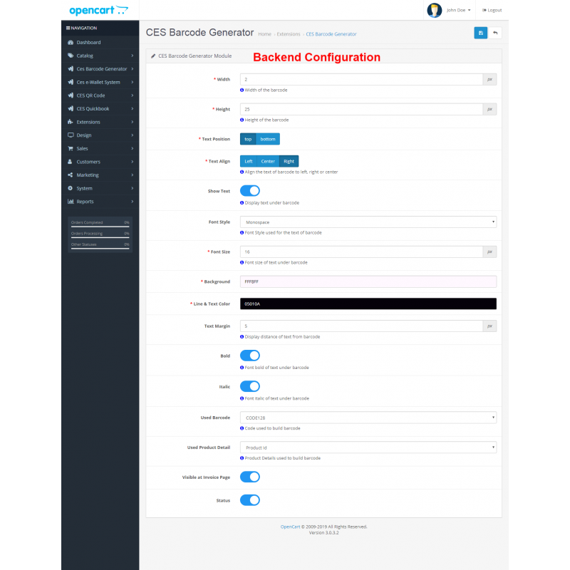Click the Height input field

pos(361,109)
